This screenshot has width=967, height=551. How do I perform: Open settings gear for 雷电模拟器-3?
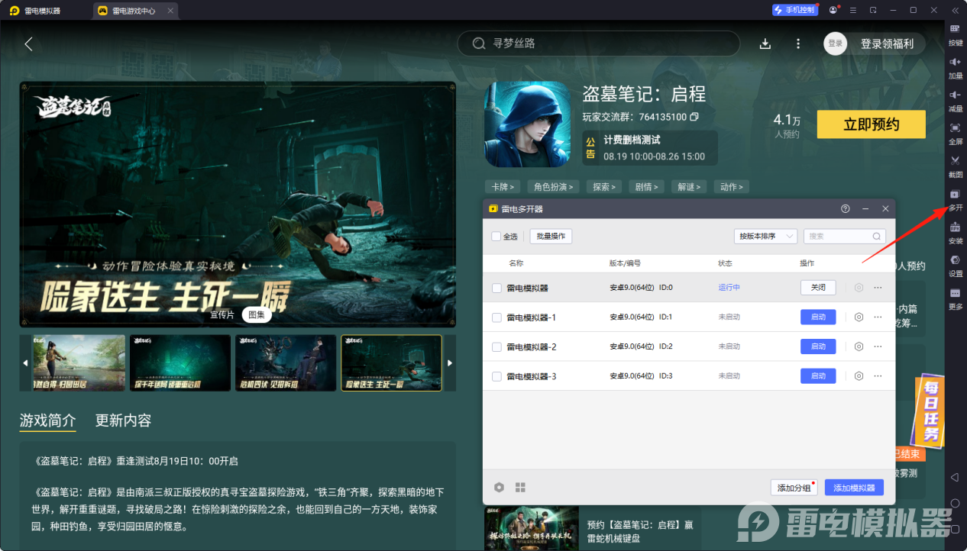859,375
